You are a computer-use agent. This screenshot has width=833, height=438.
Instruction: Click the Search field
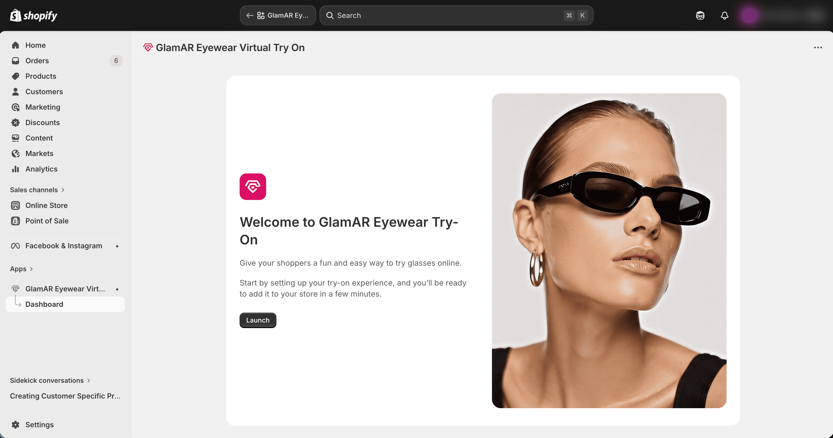pos(456,15)
